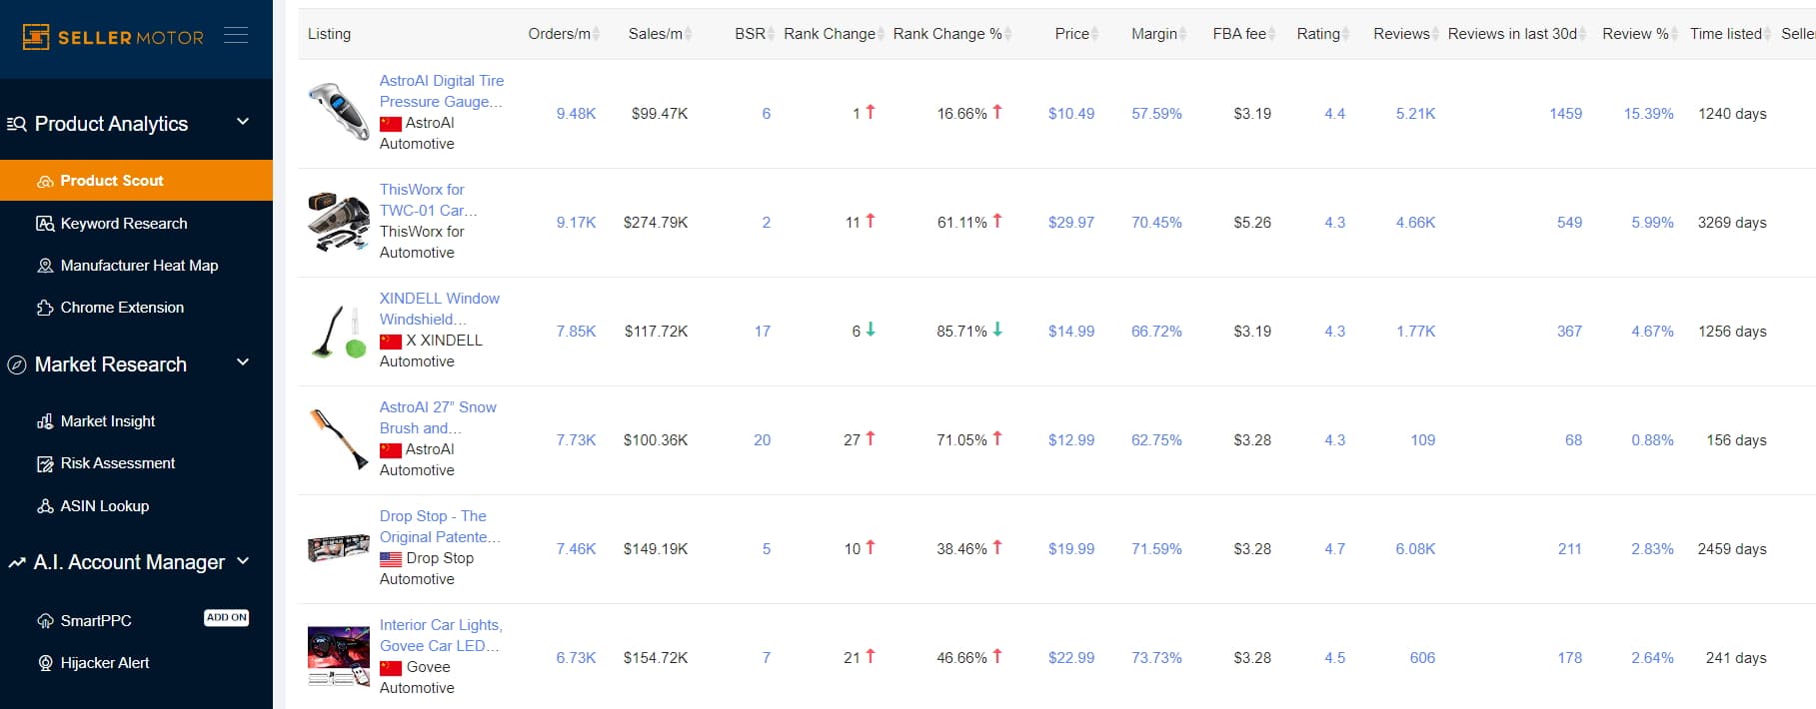Click the China flag beside Govee
Viewport: 1816px width, 709px height.
pyautogui.click(x=391, y=668)
